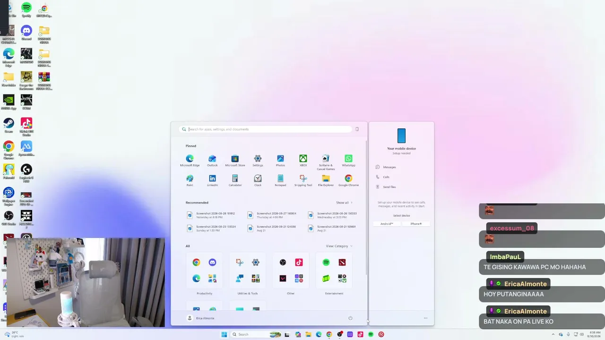This screenshot has width=605, height=340.
Task: Open Erica Almonte user account menu
Action: click(201, 318)
